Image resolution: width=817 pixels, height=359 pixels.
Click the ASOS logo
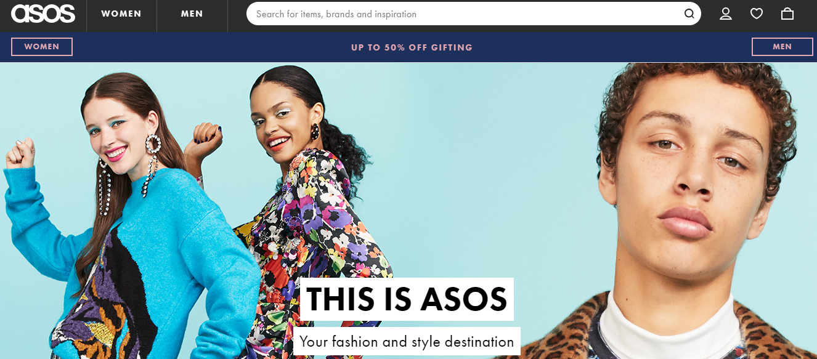[x=43, y=14]
